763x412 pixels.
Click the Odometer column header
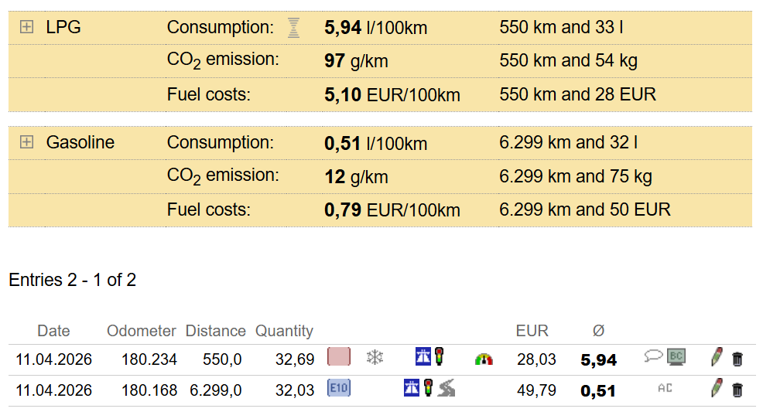[142, 331]
